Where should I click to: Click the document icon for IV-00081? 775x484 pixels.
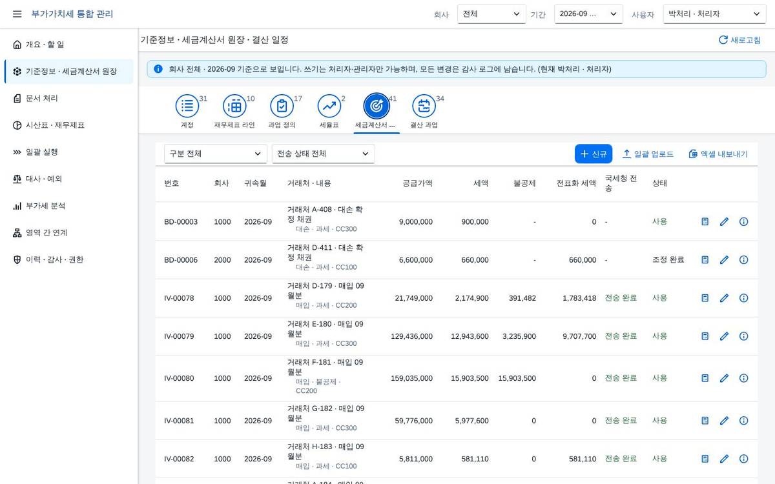tap(705, 420)
